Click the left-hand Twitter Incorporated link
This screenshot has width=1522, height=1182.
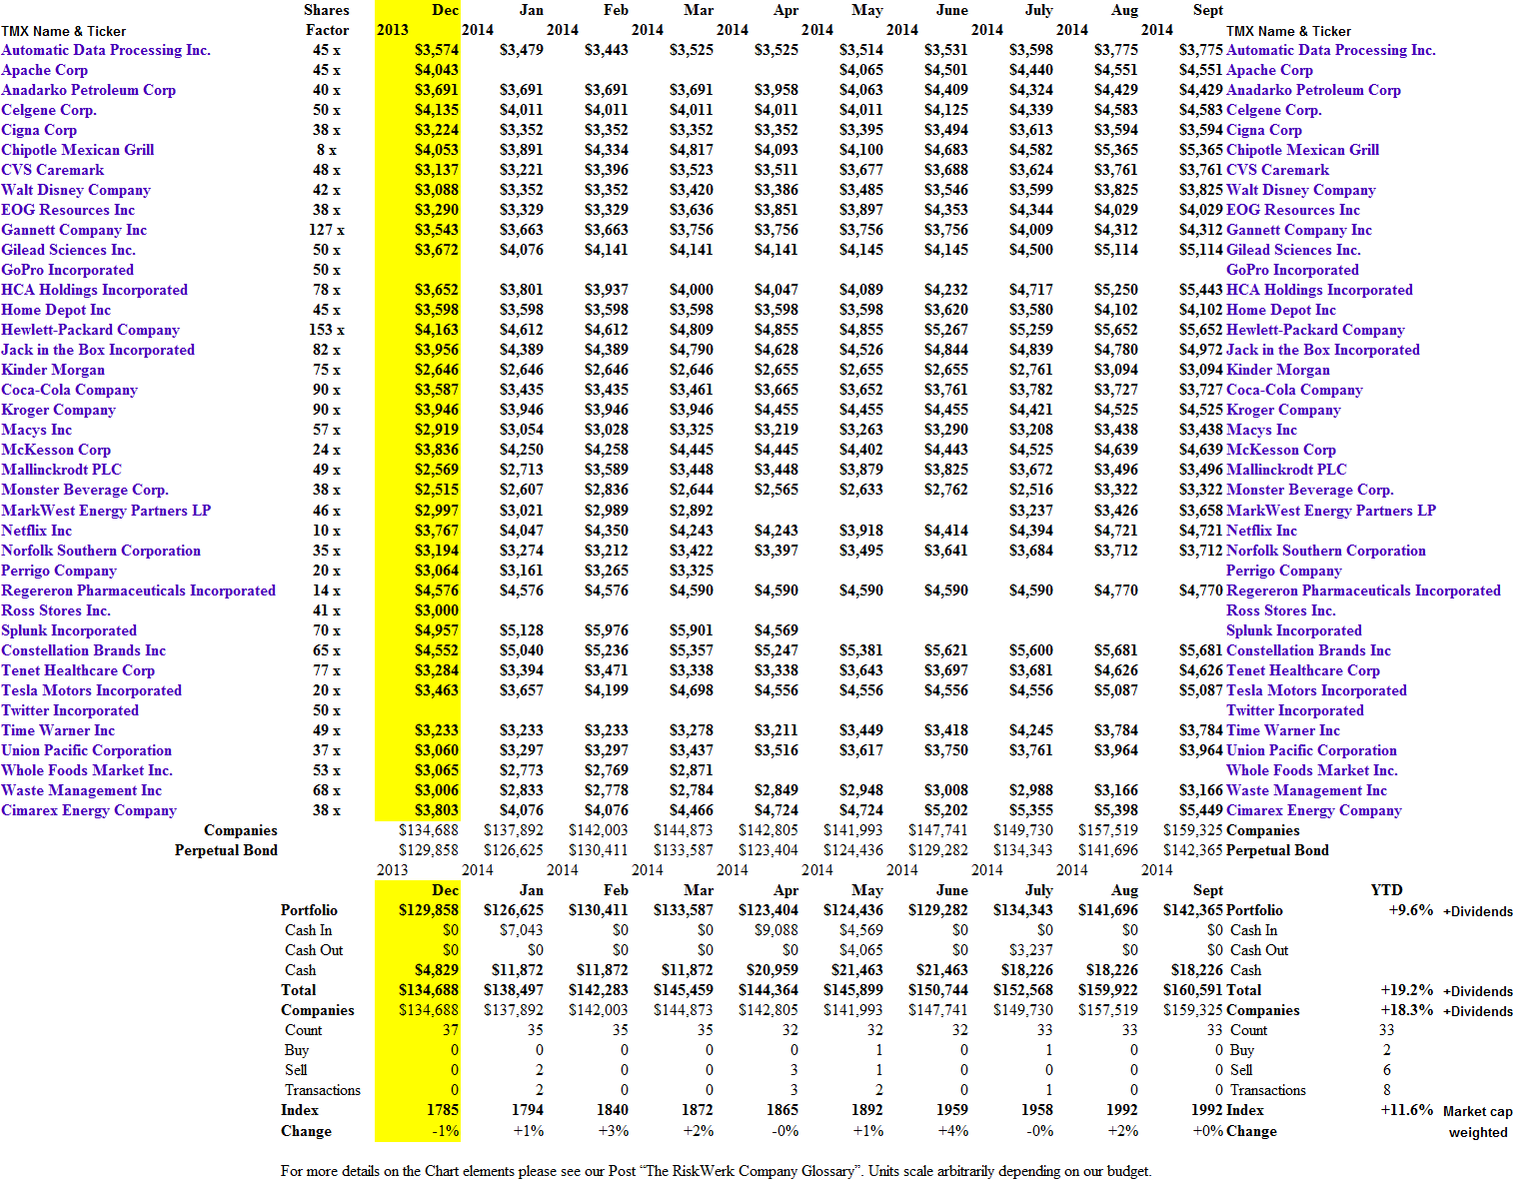70,710
